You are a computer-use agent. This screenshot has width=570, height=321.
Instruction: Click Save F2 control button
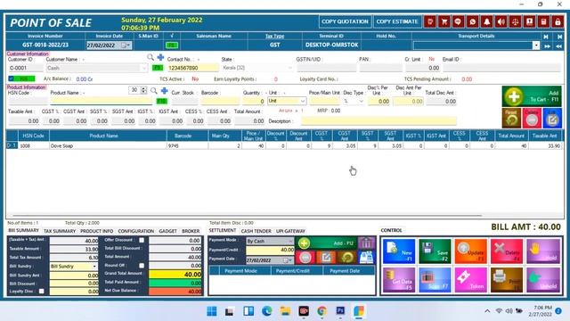click(x=435, y=251)
